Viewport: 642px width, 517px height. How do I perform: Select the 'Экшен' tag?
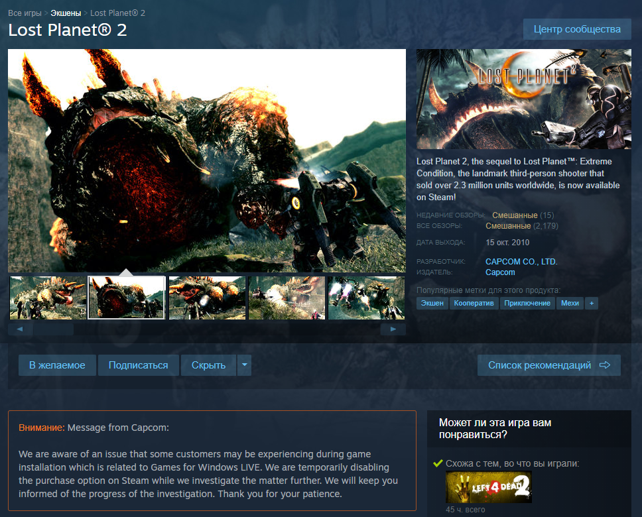pos(432,304)
